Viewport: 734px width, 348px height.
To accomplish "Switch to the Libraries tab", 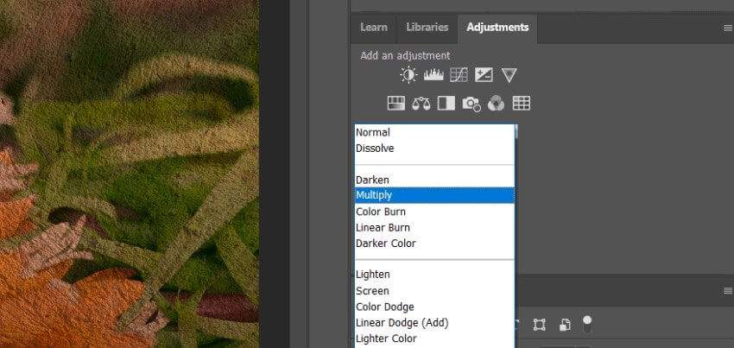I will pyautogui.click(x=427, y=27).
